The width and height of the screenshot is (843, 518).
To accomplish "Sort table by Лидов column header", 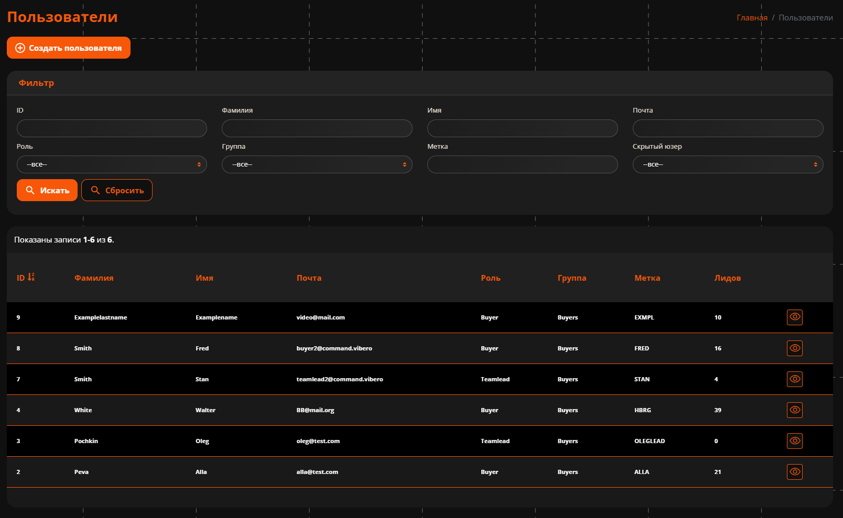I will (728, 278).
